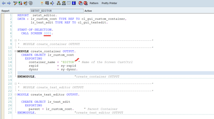Viewport: 214px width, 119px height.
Task: Click the Active status text
Action: click(88, 11)
